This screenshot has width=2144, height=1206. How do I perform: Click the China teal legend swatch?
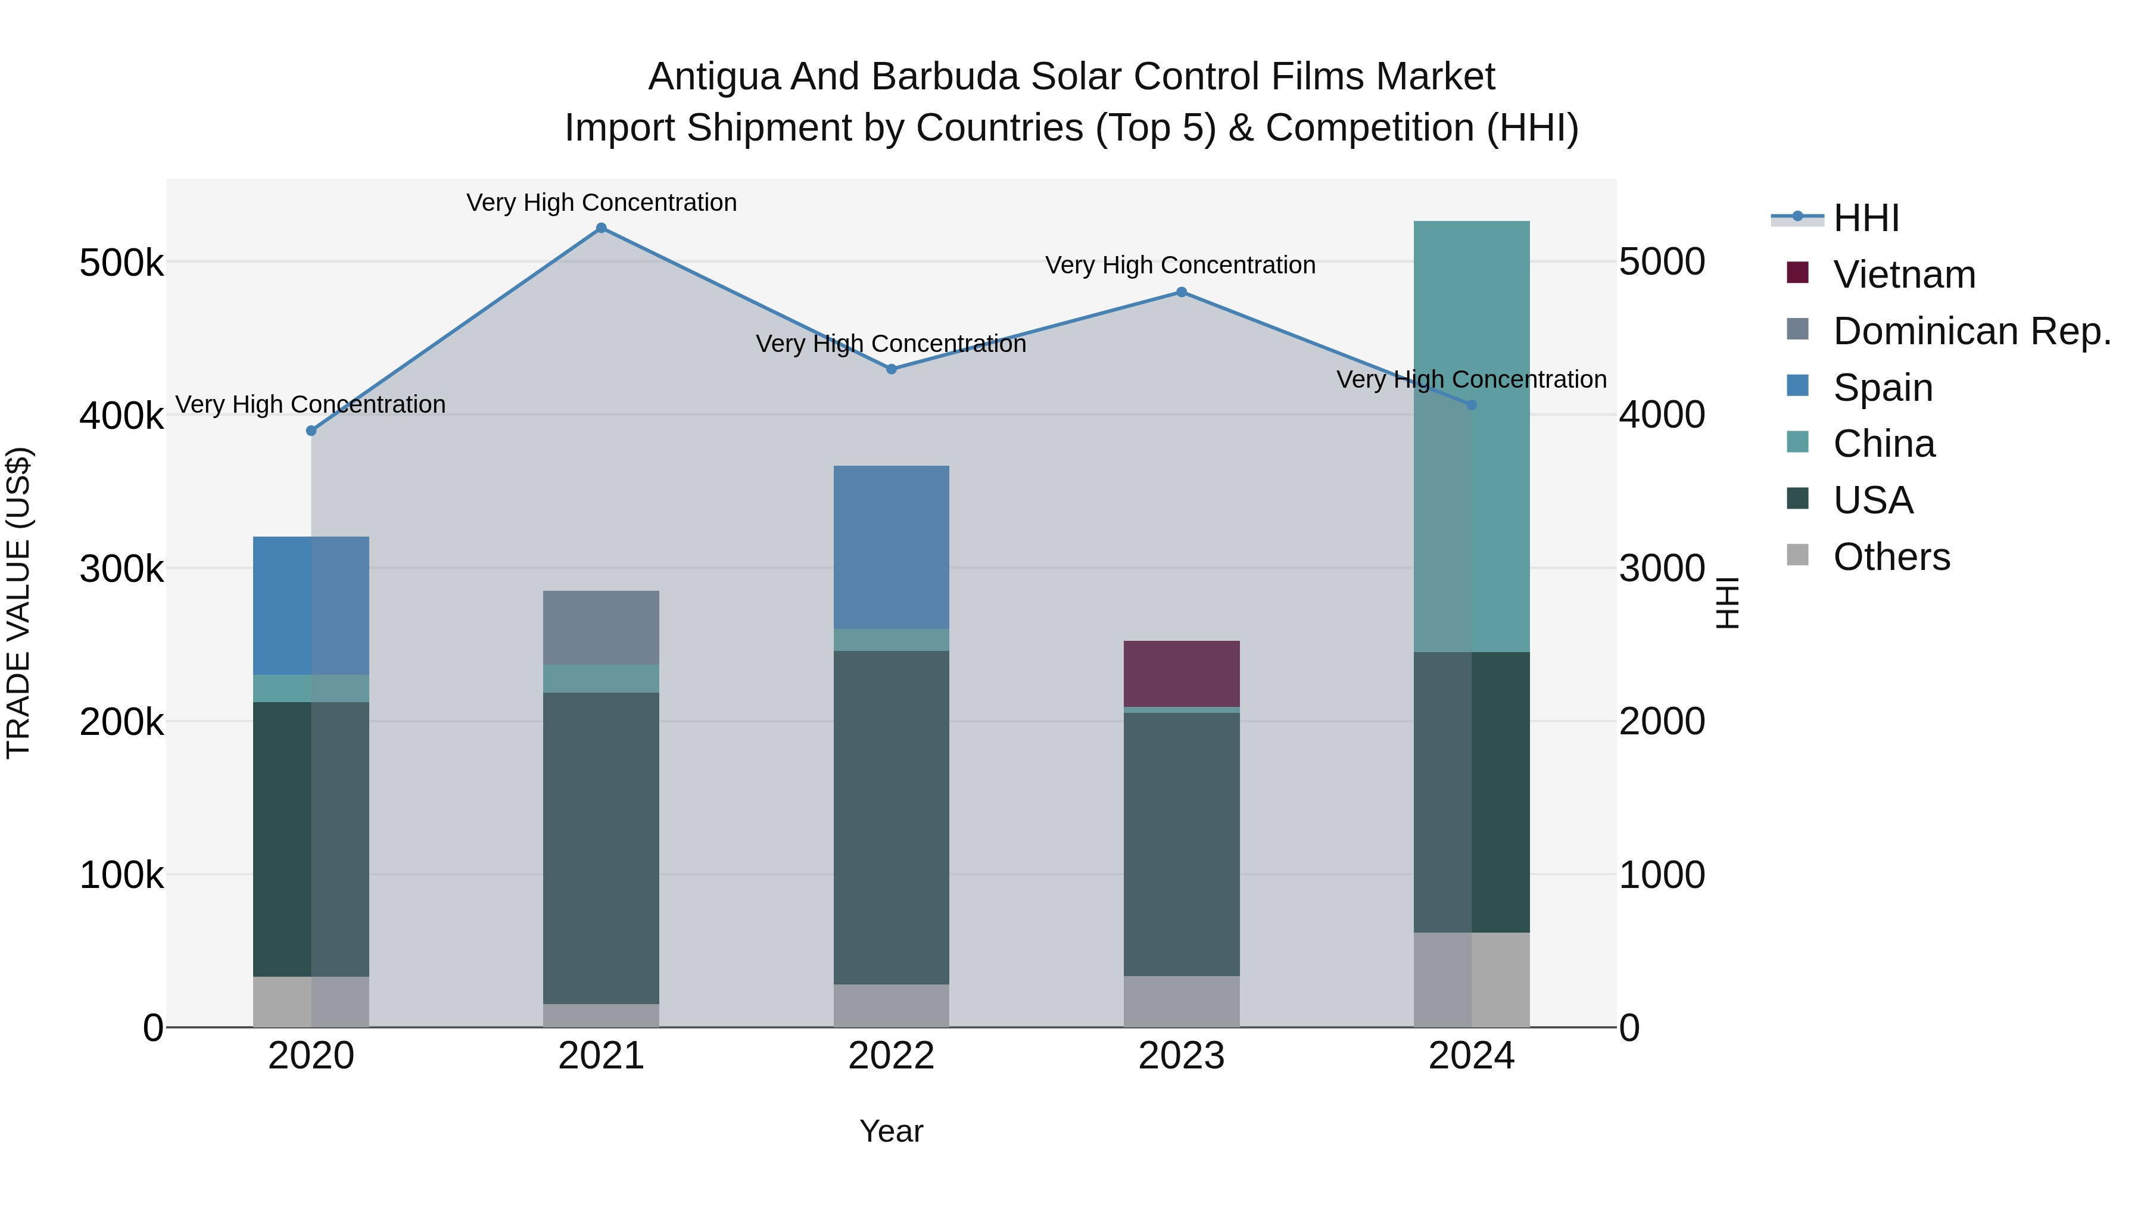(1798, 441)
